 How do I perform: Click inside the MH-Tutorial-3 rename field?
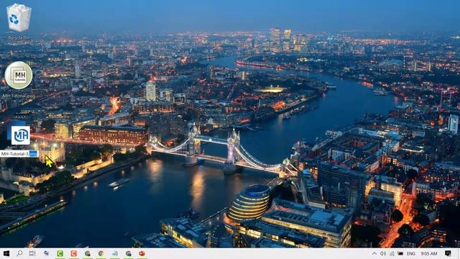(19, 153)
